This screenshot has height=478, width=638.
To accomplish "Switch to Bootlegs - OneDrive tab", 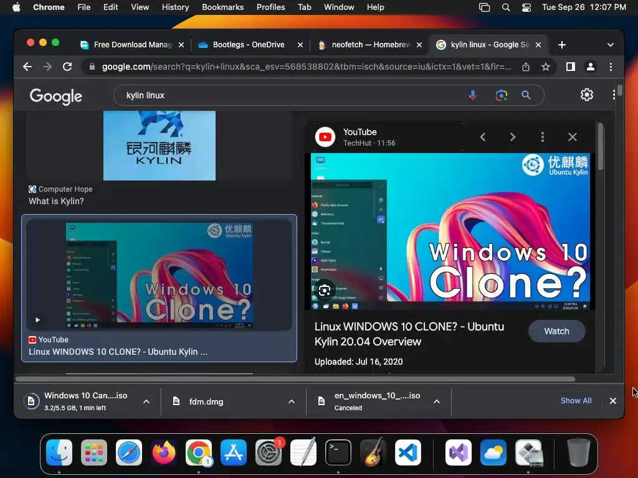I will [x=249, y=45].
